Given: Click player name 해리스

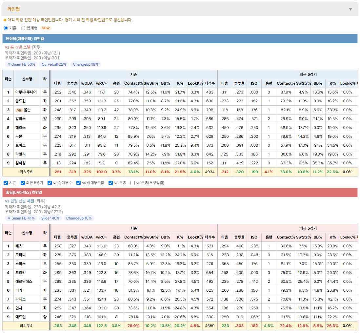Looking at the screenshot, I should coord(20,128).
